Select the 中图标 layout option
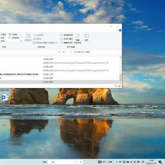Screen dimensions: 165x165 point(13,35)
